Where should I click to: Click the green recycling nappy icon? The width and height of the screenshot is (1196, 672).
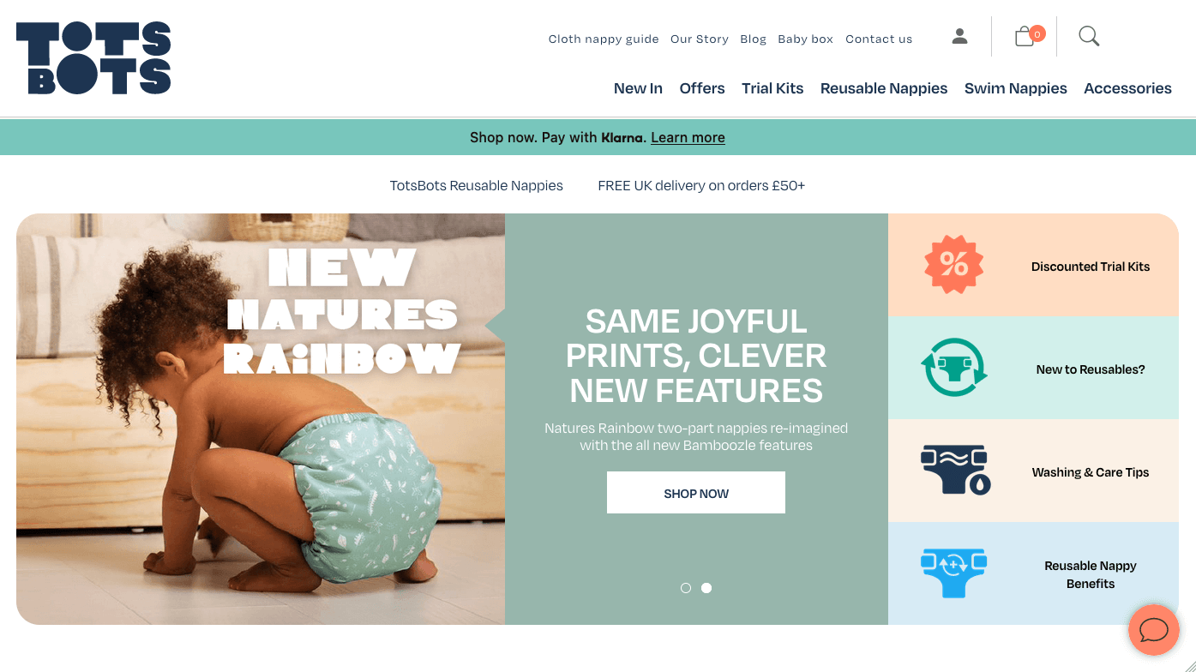pyautogui.click(x=954, y=368)
